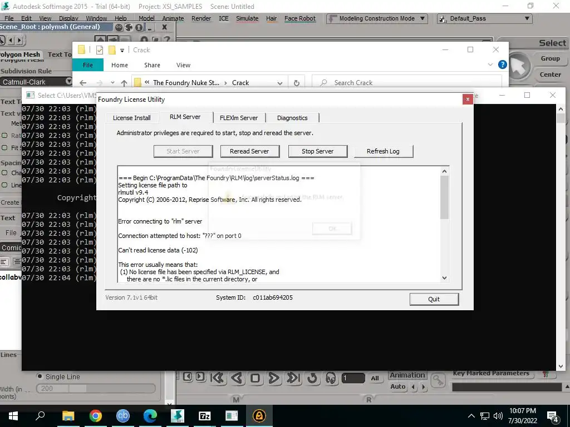This screenshot has height=427, width=570.
Task: Click the properties checkmark icon in Crack title bar
Action: 100,50
